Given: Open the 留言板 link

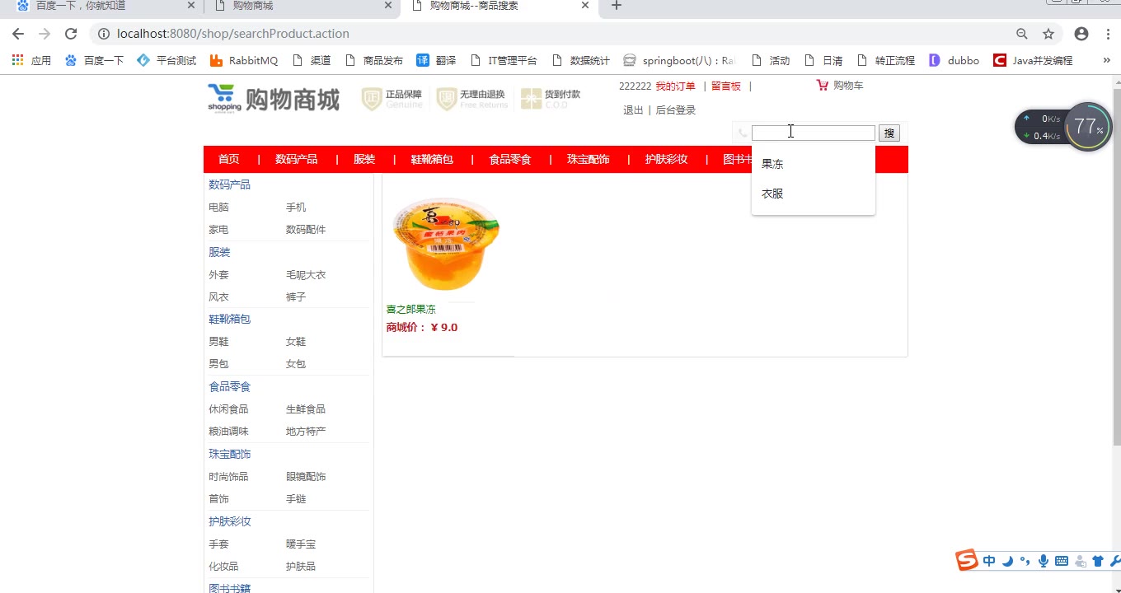Looking at the screenshot, I should tap(726, 86).
